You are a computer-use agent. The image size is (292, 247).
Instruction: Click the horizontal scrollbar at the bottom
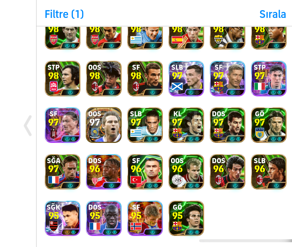click(x=245, y=241)
